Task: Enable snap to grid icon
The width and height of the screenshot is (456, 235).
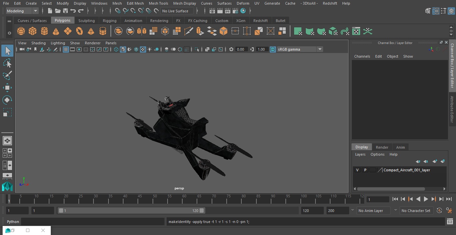Action: pyautogui.click(x=118, y=11)
